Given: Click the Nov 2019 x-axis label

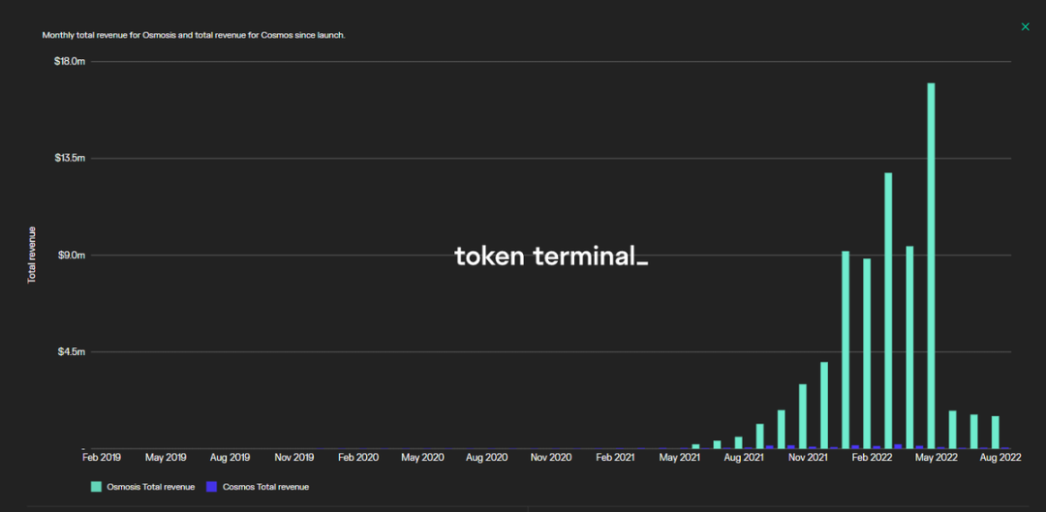Looking at the screenshot, I should point(294,458).
